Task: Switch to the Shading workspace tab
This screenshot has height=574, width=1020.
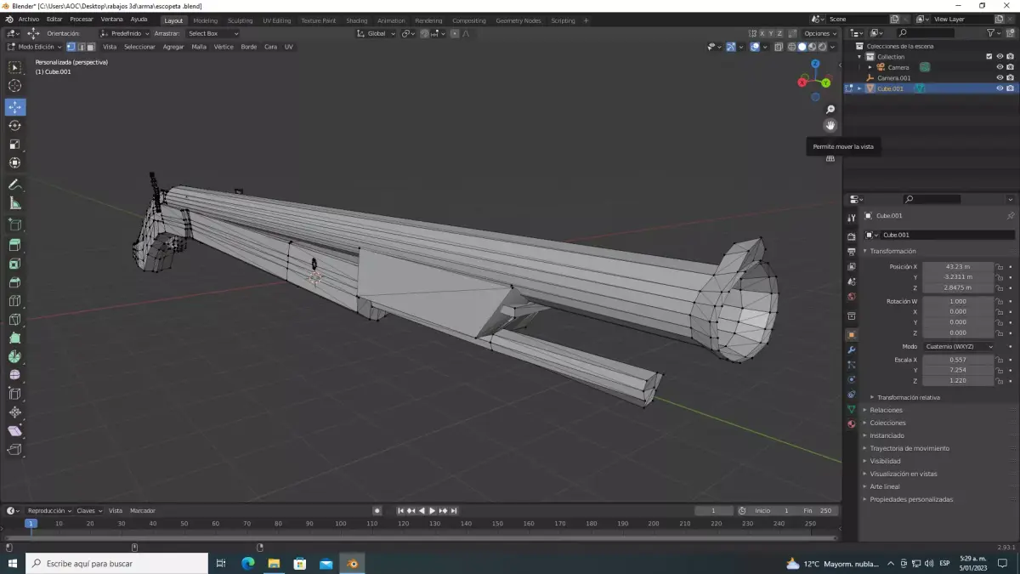Action: [x=357, y=20]
